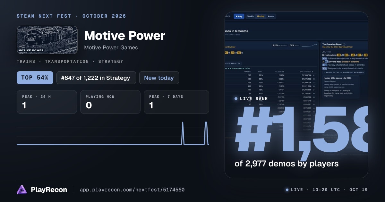The image size is (385, 202).
Task: Click the TRAFFIC column header
Action: tap(247, 72)
